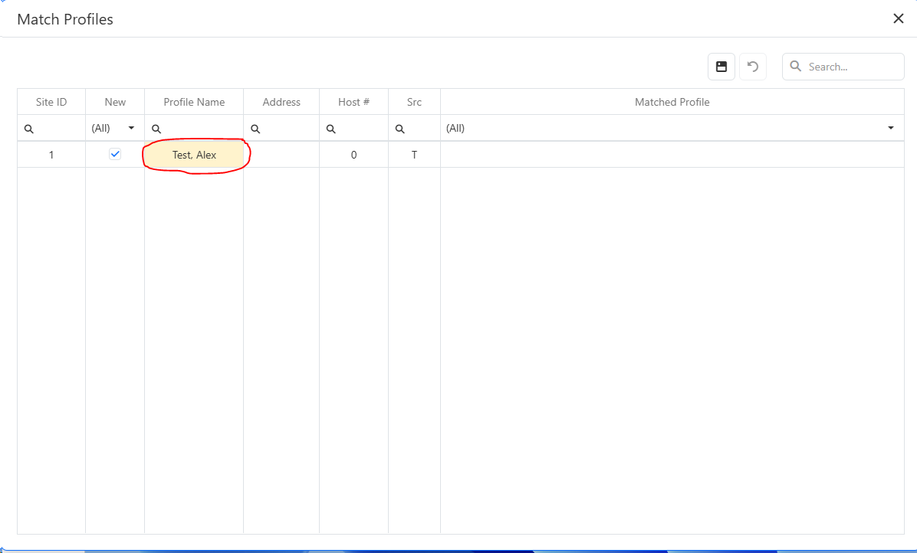Image resolution: width=917 pixels, height=553 pixels.
Task: Click the empty Matched Profile cell for Test, Alex
Action: click(672, 155)
